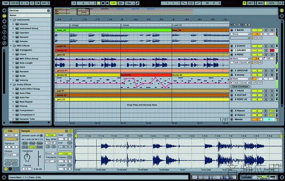Expand the Operator folder
Screen dimensions: 285x181
pos(13,33)
